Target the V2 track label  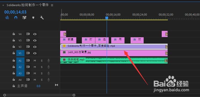[x=20, y=47]
